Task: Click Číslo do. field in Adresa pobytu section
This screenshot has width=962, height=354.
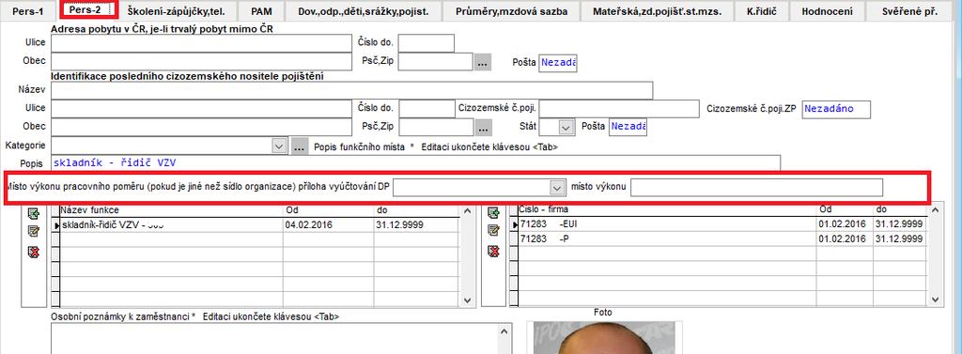Action: 427,43
